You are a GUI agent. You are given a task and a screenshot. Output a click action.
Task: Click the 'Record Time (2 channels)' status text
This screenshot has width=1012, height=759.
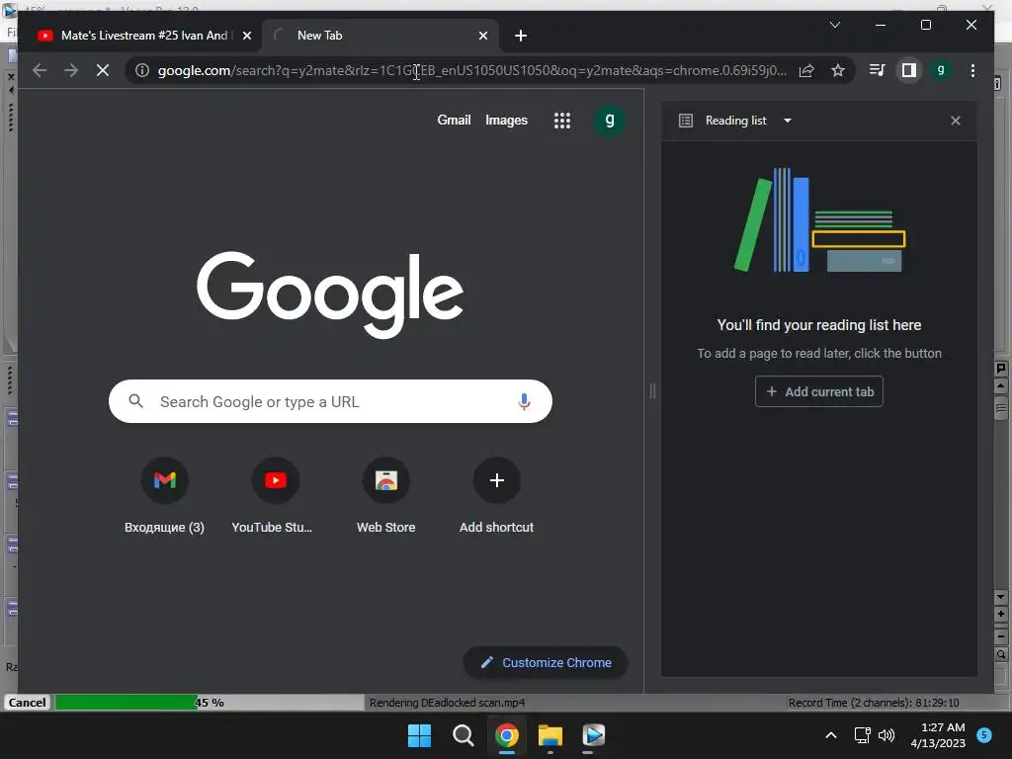pos(874,703)
